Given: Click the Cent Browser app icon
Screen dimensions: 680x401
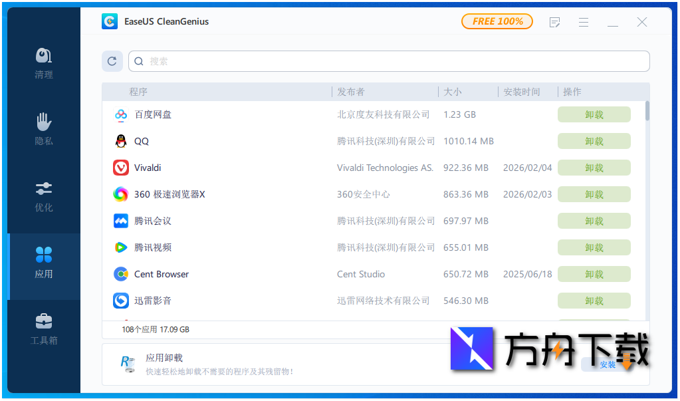Looking at the screenshot, I should [x=120, y=274].
